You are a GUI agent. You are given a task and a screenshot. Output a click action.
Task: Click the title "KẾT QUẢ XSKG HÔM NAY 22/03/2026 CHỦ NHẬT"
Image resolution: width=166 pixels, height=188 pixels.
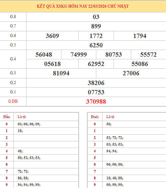coord(83,6)
